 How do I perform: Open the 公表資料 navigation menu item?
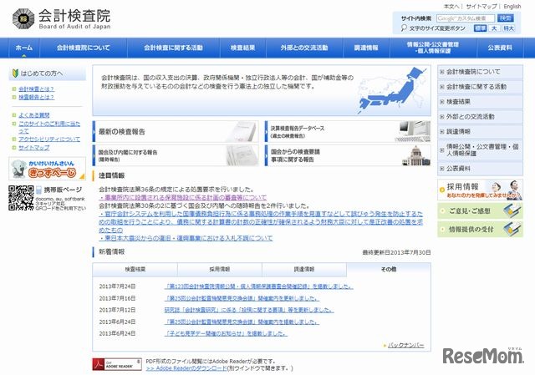point(500,48)
